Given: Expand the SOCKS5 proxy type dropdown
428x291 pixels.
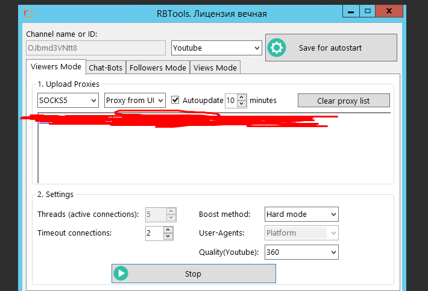Looking at the screenshot, I should pyautogui.click(x=68, y=101).
